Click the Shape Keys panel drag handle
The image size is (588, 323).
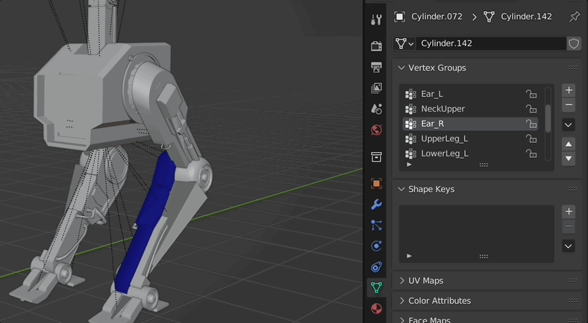point(572,189)
